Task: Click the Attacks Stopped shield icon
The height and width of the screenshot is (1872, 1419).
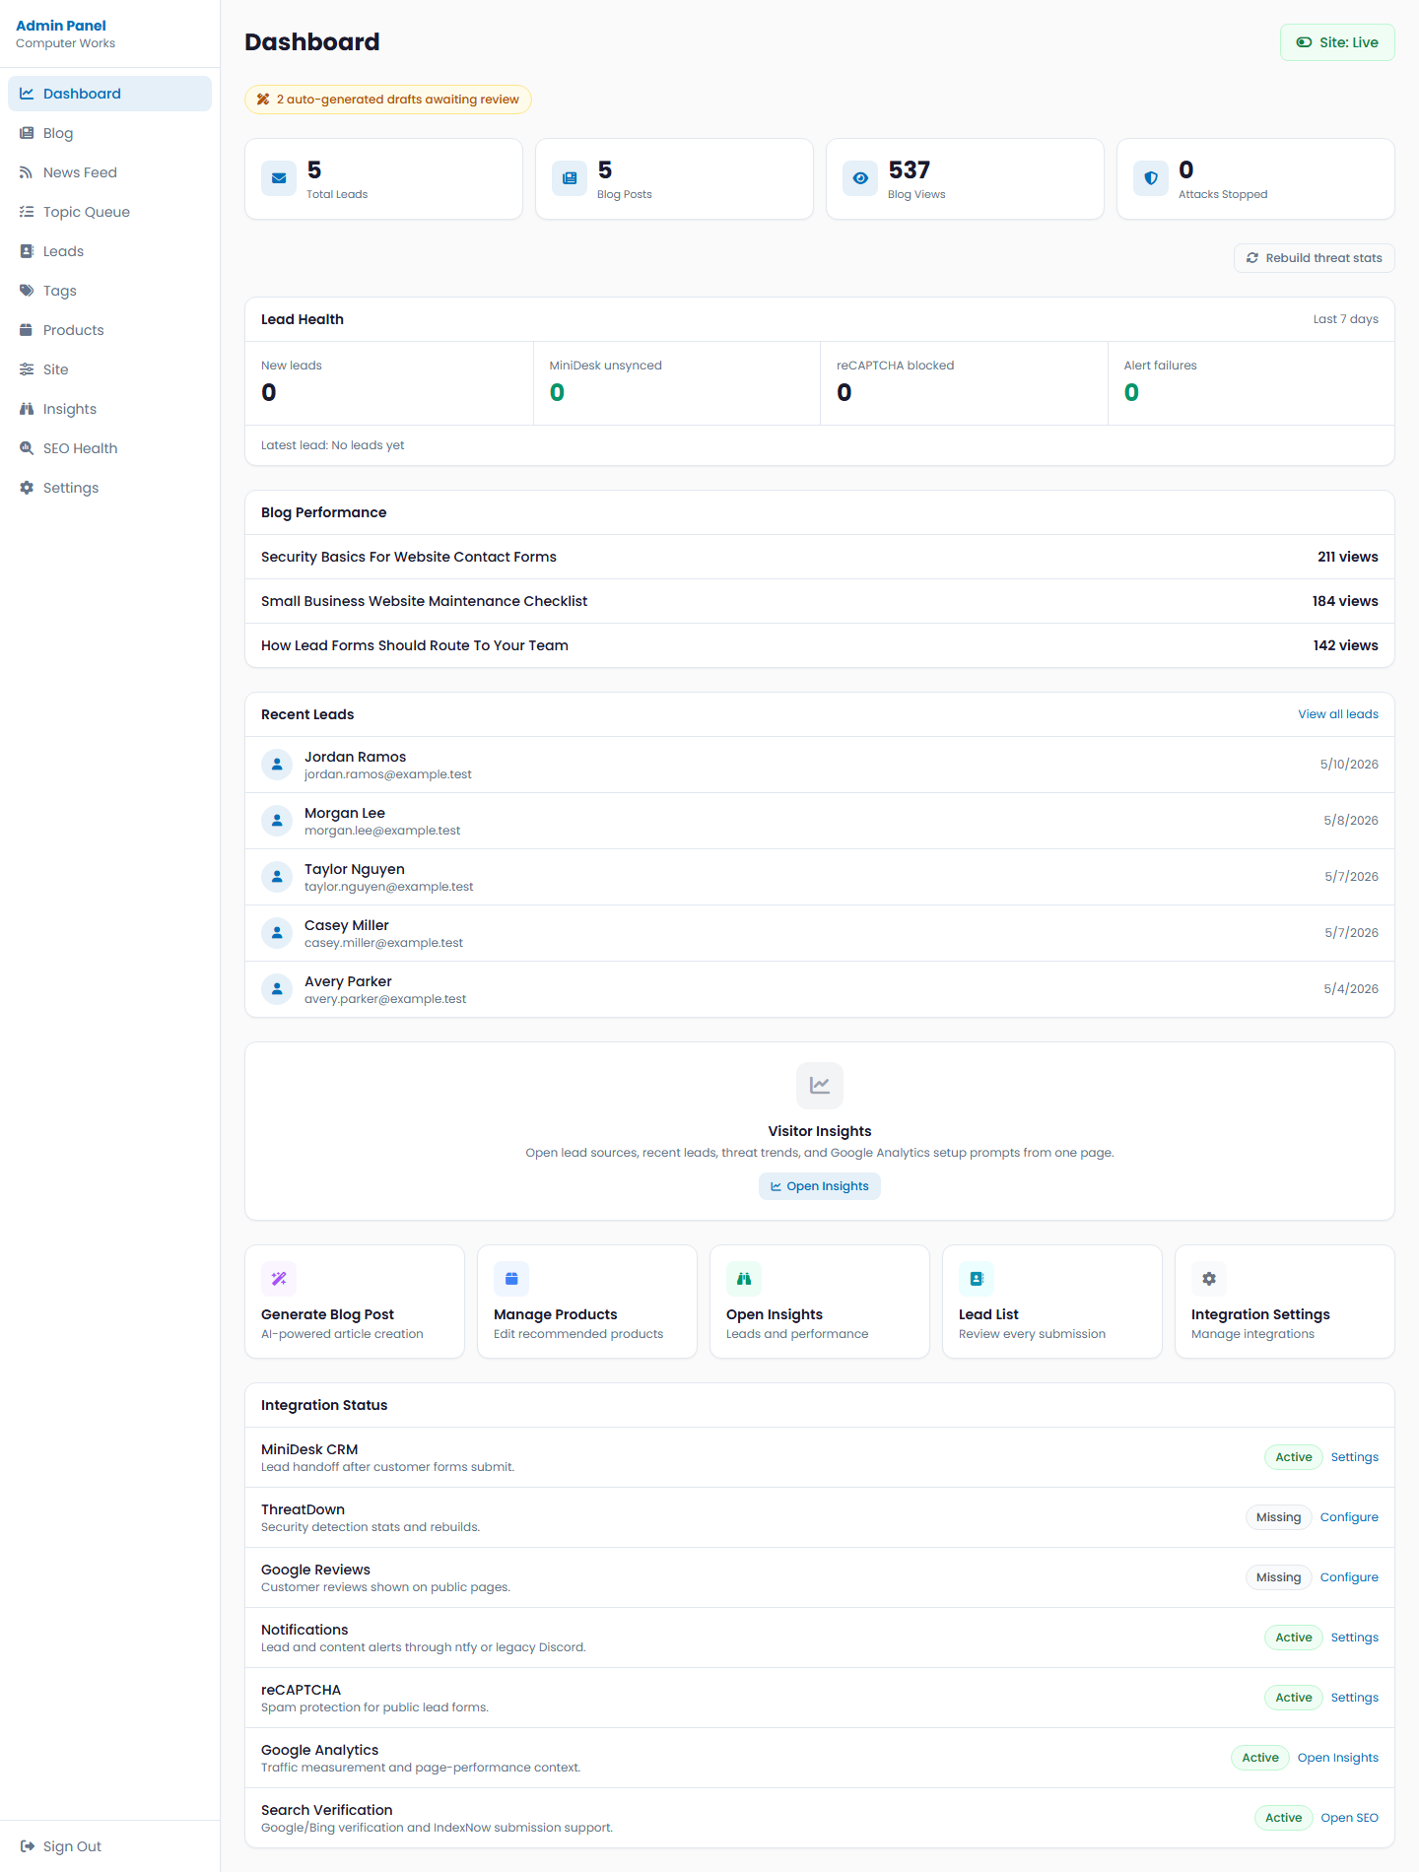Action: (x=1151, y=178)
